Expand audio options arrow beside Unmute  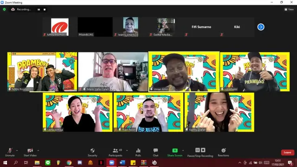pos(17,150)
